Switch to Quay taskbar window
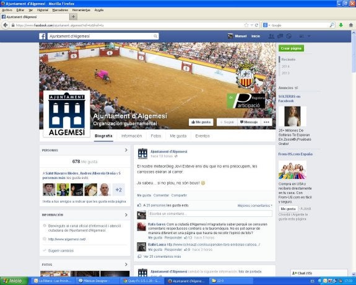This screenshot has width=356, height=285. (x=142, y=281)
